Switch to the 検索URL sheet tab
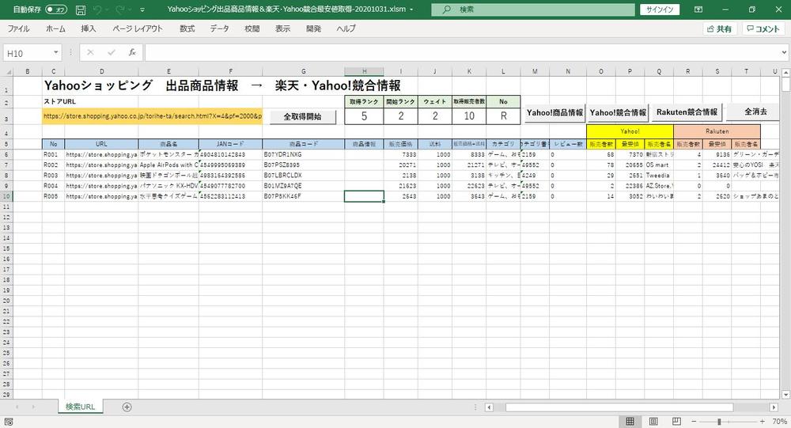This screenshot has width=791, height=428. click(x=80, y=407)
